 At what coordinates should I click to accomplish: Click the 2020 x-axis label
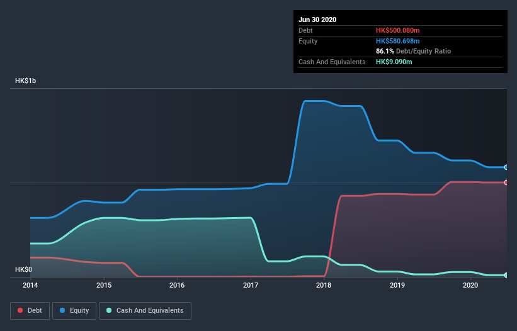click(x=470, y=285)
